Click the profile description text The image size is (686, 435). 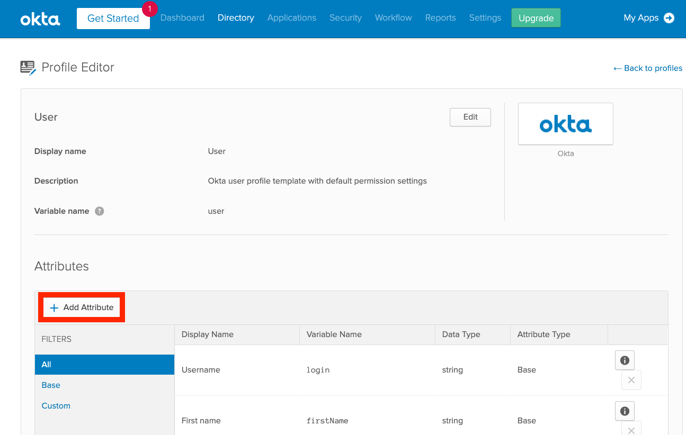pyautogui.click(x=317, y=181)
